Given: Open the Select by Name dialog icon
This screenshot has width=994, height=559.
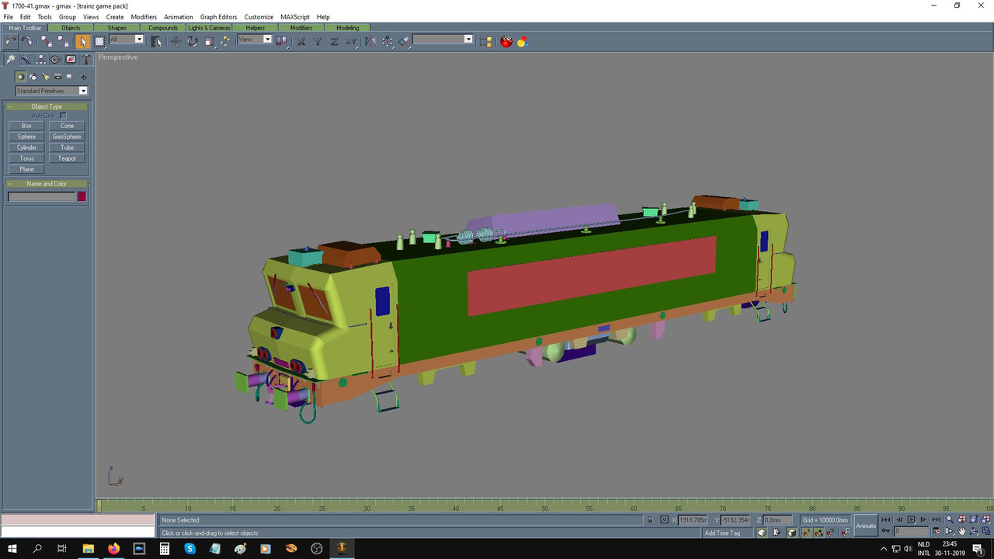Looking at the screenshot, I should tap(156, 41).
